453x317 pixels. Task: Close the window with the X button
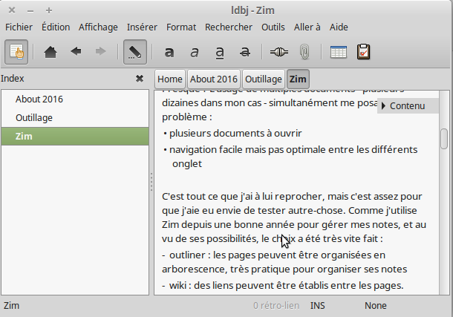pyautogui.click(x=12, y=10)
